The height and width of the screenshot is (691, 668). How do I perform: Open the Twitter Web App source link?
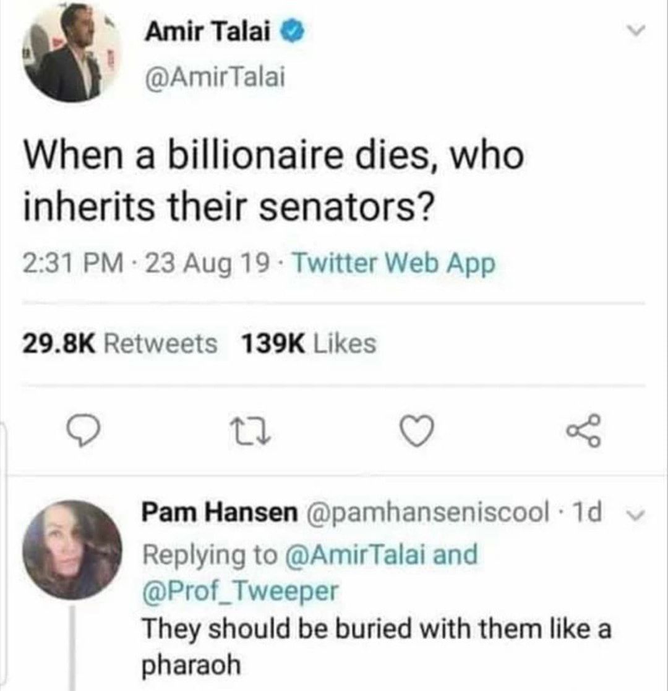(394, 265)
